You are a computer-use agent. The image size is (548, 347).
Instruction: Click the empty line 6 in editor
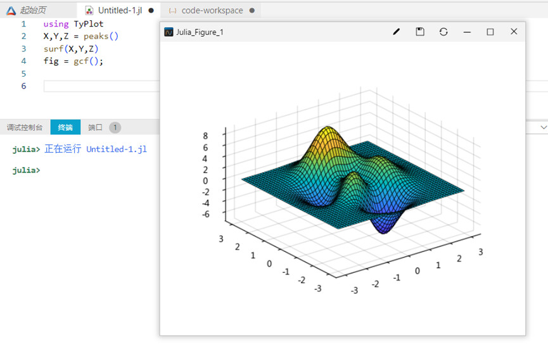coord(101,86)
